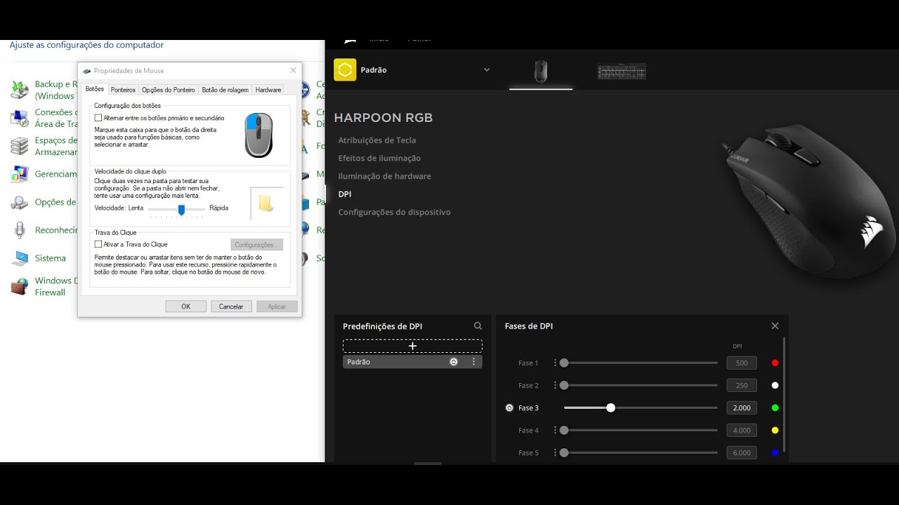Image resolution: width=899 pixels, height=505 pixels.
Task: Select DPI in the Harpoon RGB menu
Action: point(345,194)
